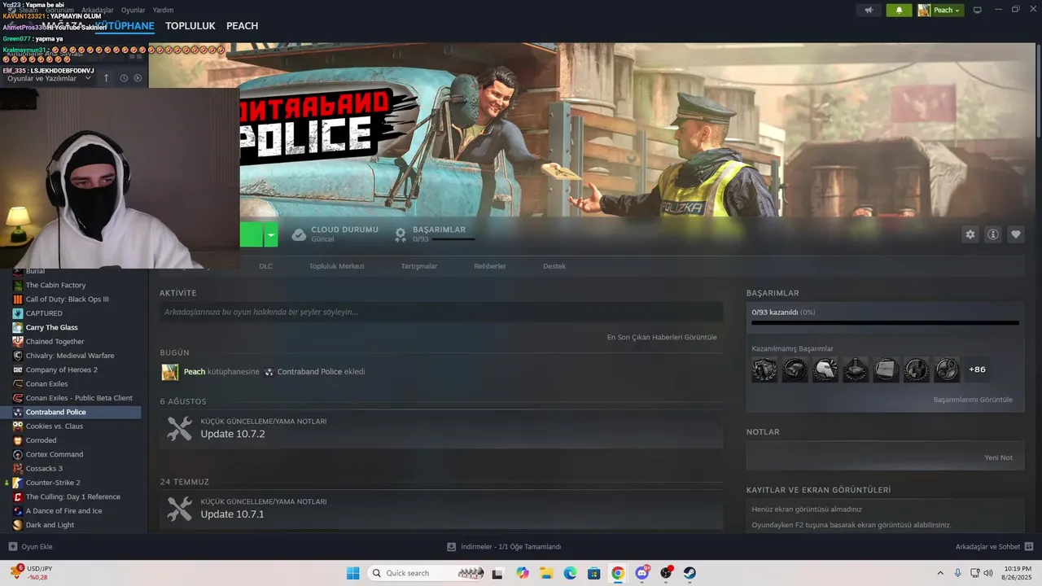Screen dimensions: 1042x586
Task: Click the 0/93 kazanıldı progress bar
Action: pos(885,323)
